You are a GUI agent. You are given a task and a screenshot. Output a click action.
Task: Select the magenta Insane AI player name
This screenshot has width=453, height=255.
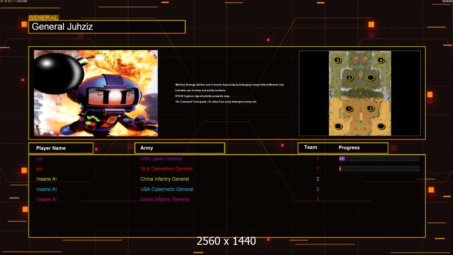(x=46, y=199)
